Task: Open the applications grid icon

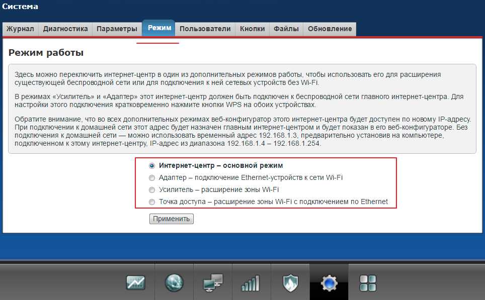Action: tap(368, 283)
